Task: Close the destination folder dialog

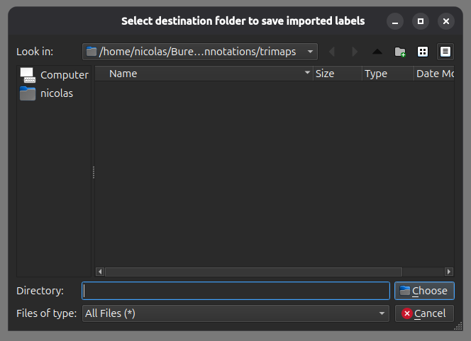Action: [446, 21]
